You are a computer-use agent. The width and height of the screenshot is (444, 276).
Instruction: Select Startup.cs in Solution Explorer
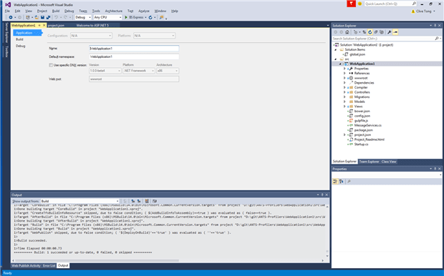tap(361, 144)
